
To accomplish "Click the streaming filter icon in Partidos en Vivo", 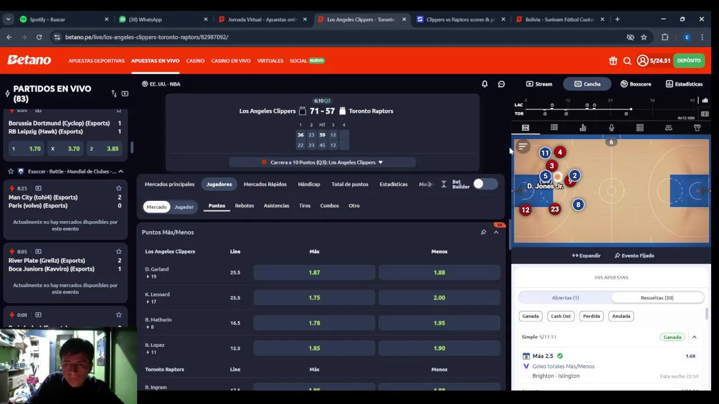I will (x=125, y=94).
